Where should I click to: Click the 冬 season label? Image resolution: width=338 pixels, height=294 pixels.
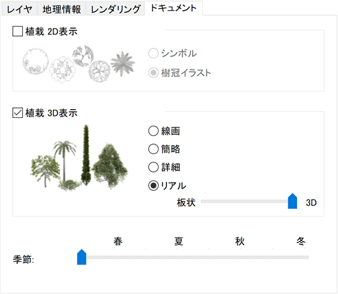301,241
